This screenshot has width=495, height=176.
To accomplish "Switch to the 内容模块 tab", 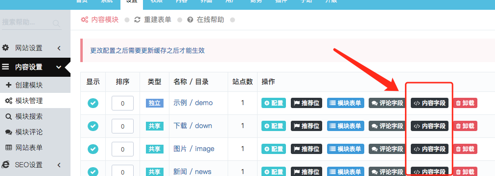I will click(x=100, y=20).
